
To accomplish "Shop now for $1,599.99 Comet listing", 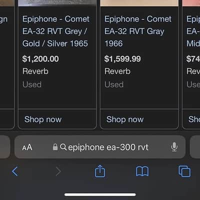I will coord(125,119).
